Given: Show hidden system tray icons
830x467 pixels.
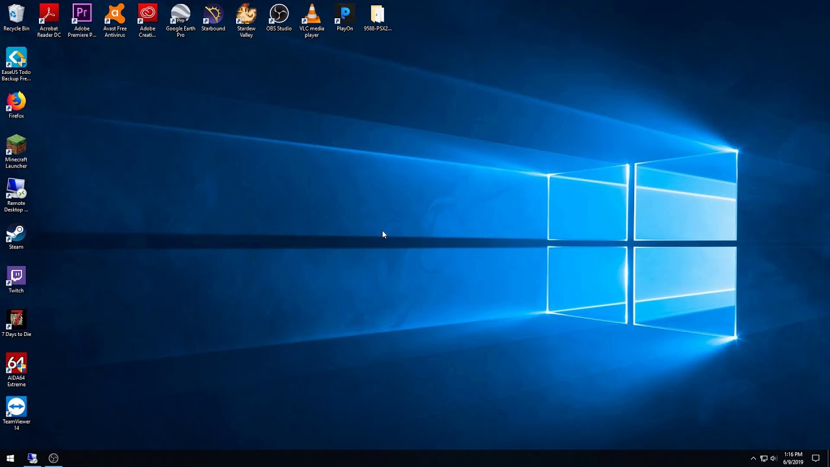Looking at the screenshot, I should (753, 459).
